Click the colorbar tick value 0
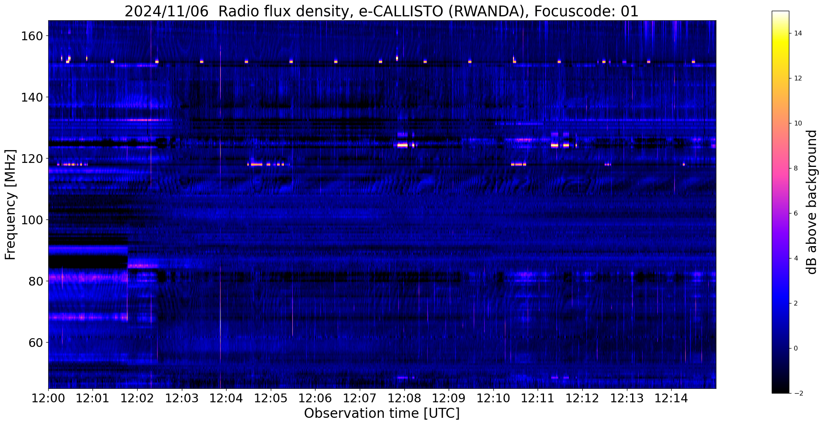 pyautogui.click(x=796, y=349)
